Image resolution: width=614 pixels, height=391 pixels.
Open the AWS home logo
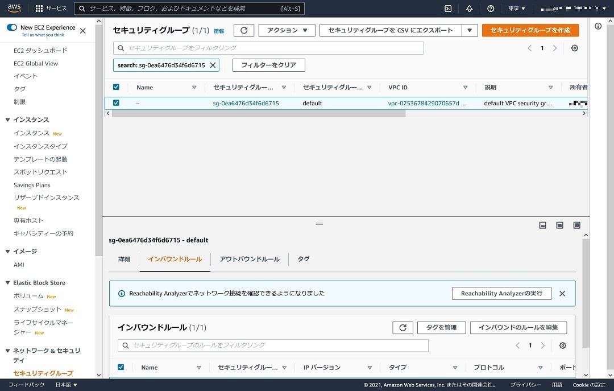[14, 8]
